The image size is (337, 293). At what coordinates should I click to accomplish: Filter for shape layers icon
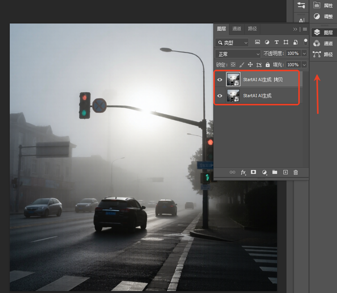pos(286,42)
